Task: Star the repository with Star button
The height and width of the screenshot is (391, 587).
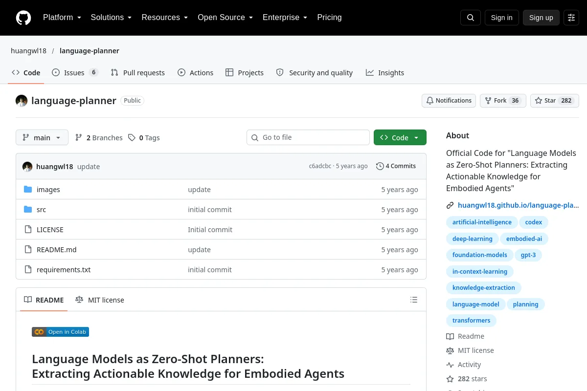Action: click(x=554, y=101)
